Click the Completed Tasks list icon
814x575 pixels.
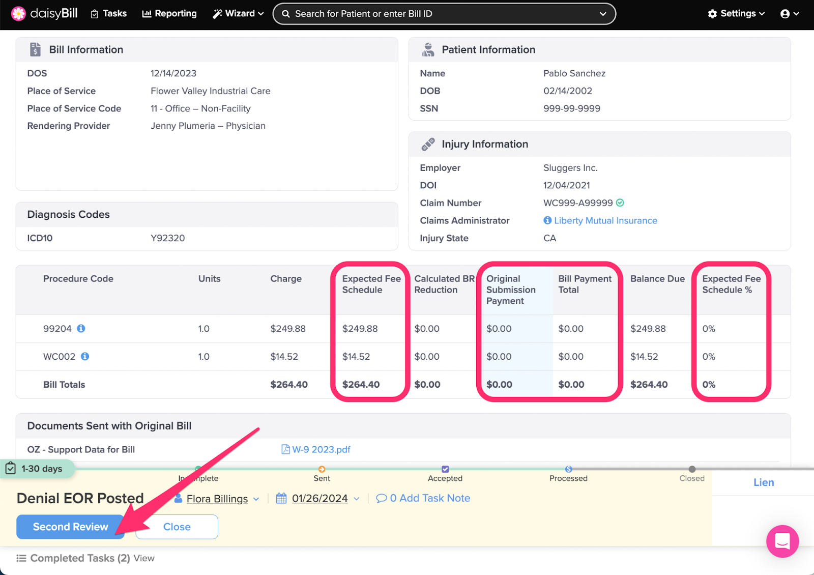(x=21, y=558)
